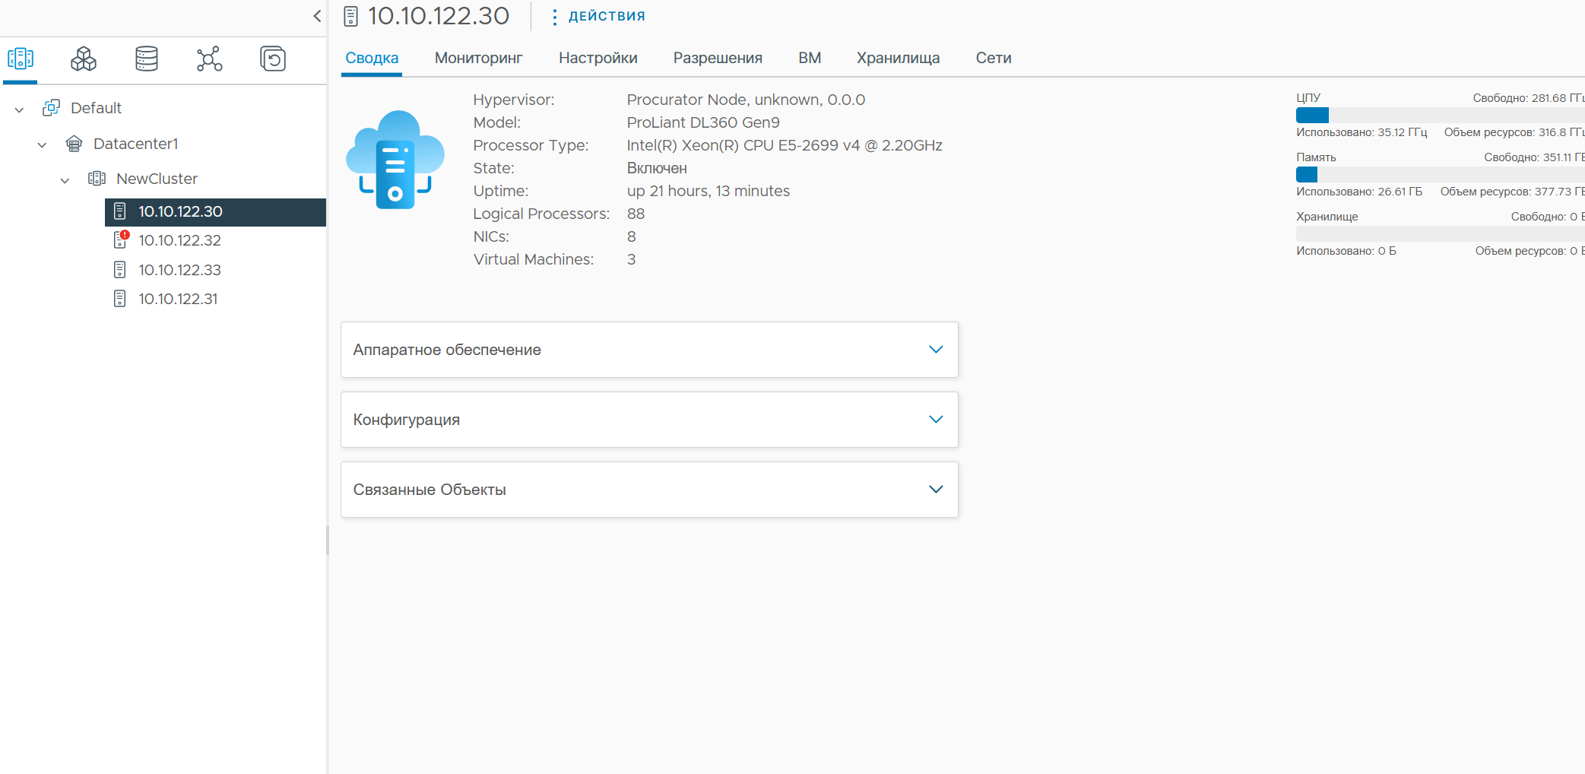Click the Хранилище usage progress bar
The width and height of the screenshot is (1585, 774).
[1440, 233]
